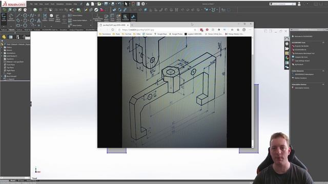Click the Offset Entities tool

58,18
